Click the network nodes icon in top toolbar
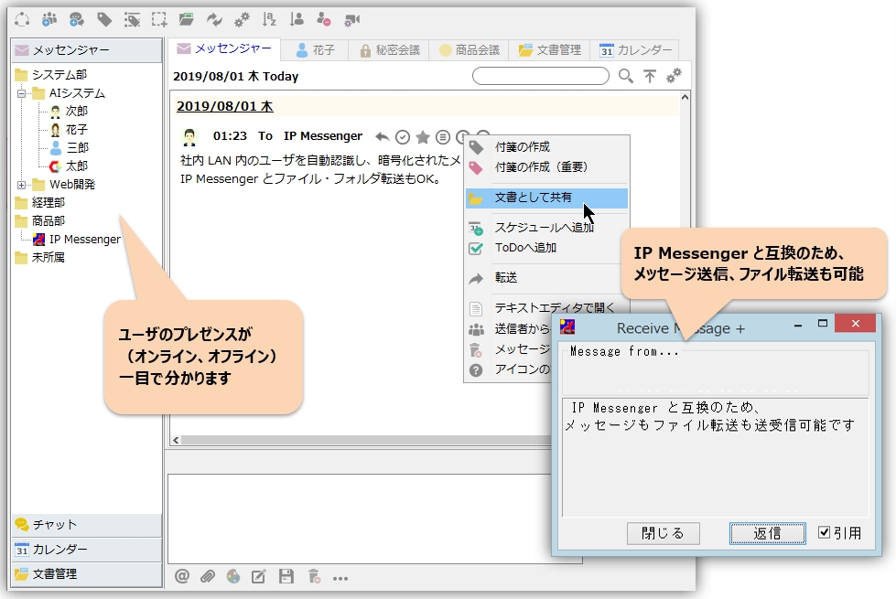Screen dimensions: 896x599 coord(22,20)
